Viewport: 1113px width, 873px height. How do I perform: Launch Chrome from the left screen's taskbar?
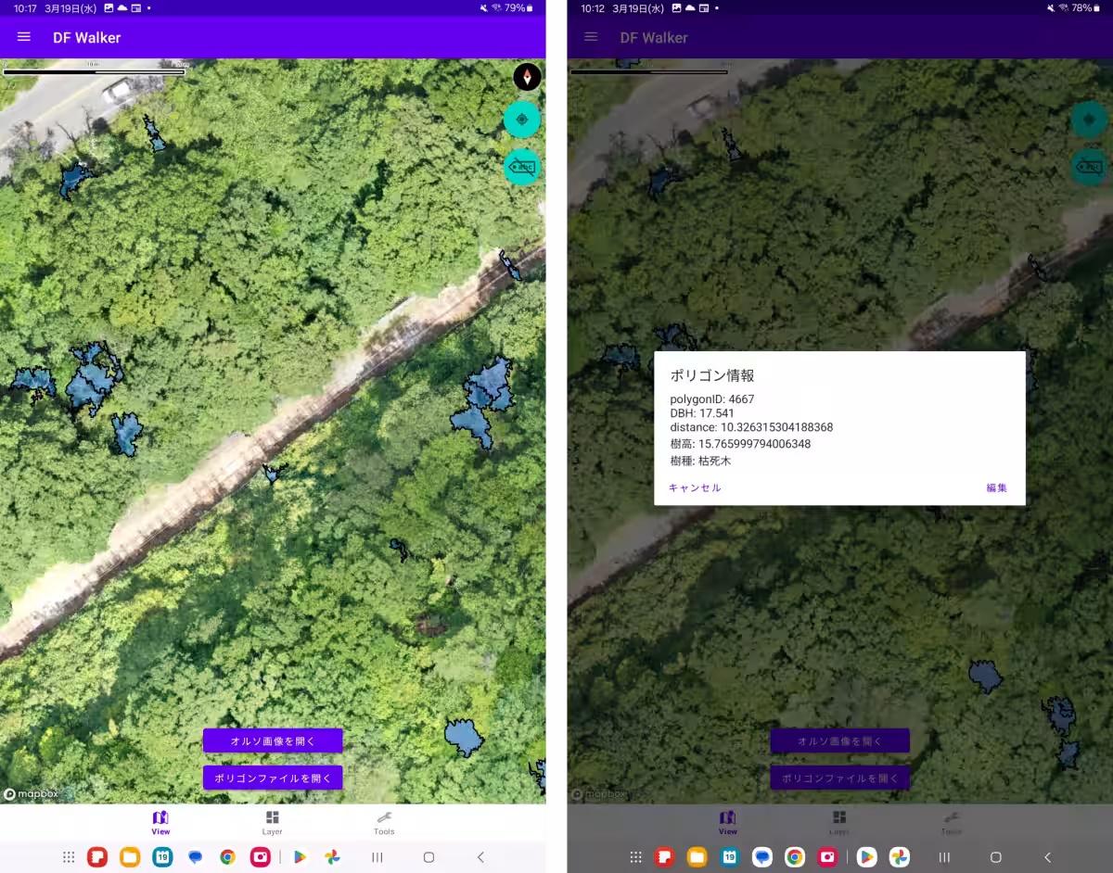[227, 857]
